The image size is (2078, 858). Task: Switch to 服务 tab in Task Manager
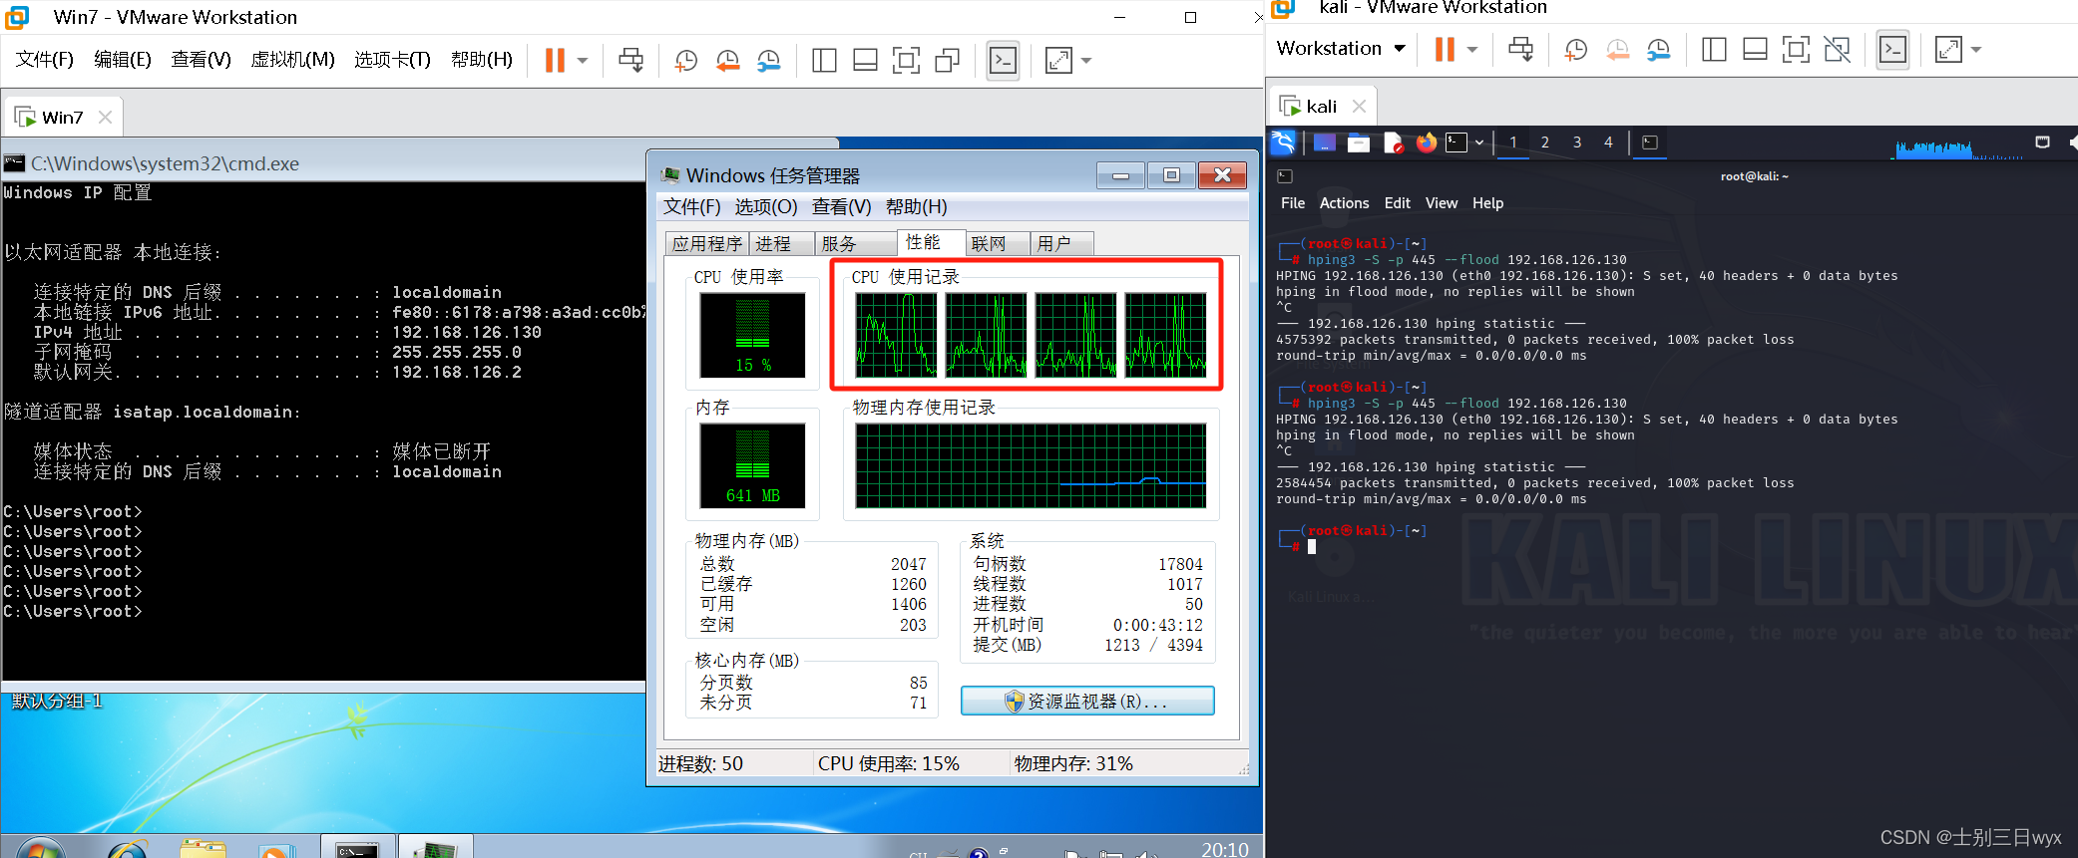point(856,244)
